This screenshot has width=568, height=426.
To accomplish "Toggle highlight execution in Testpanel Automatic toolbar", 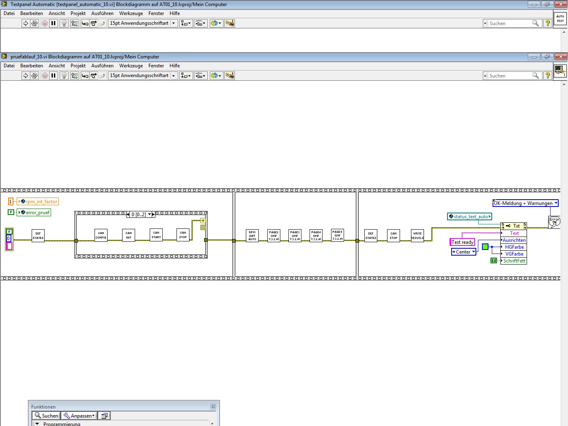I will tap(64, 23).
